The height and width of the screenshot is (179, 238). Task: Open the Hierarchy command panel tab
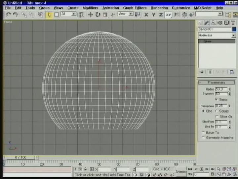(x=213, y=23)
